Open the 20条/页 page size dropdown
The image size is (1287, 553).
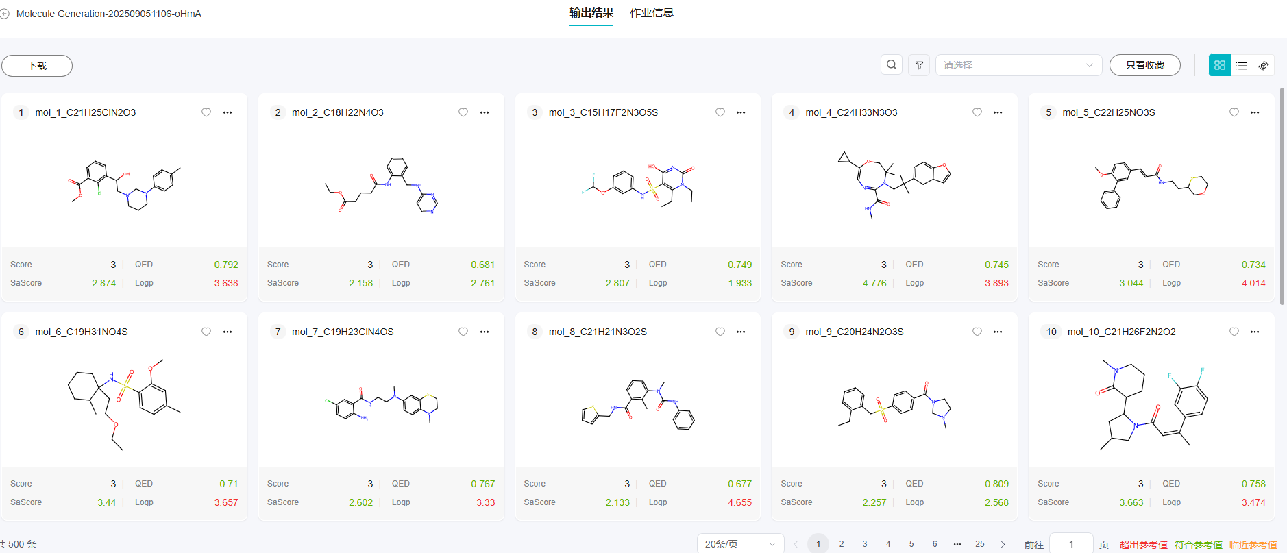[740, 544]
